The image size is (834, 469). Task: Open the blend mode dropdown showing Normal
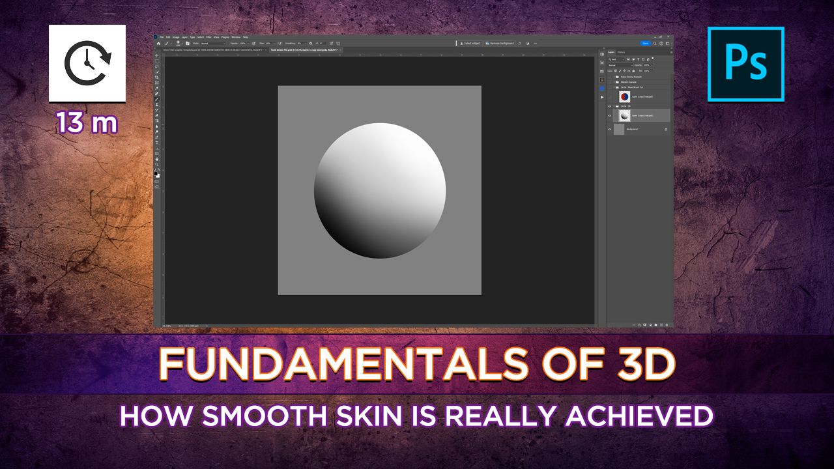[x=620, y=65]
